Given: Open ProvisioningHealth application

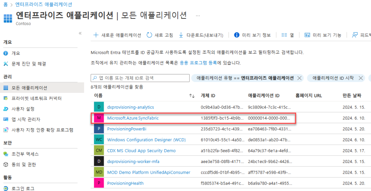Looking at the screenshot, I should click(125, 183).
